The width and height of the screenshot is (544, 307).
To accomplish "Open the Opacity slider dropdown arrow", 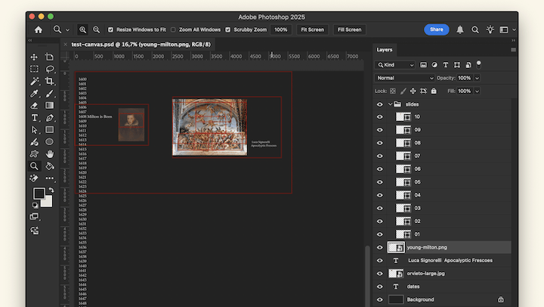I will (x=475, y=78).
